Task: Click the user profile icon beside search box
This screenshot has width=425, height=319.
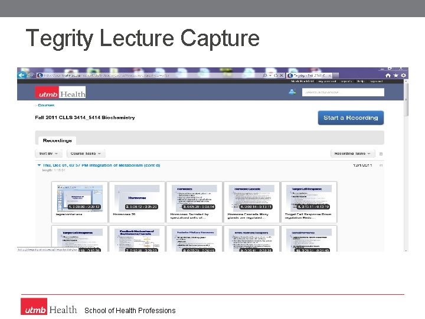Action: coord(292,92)
